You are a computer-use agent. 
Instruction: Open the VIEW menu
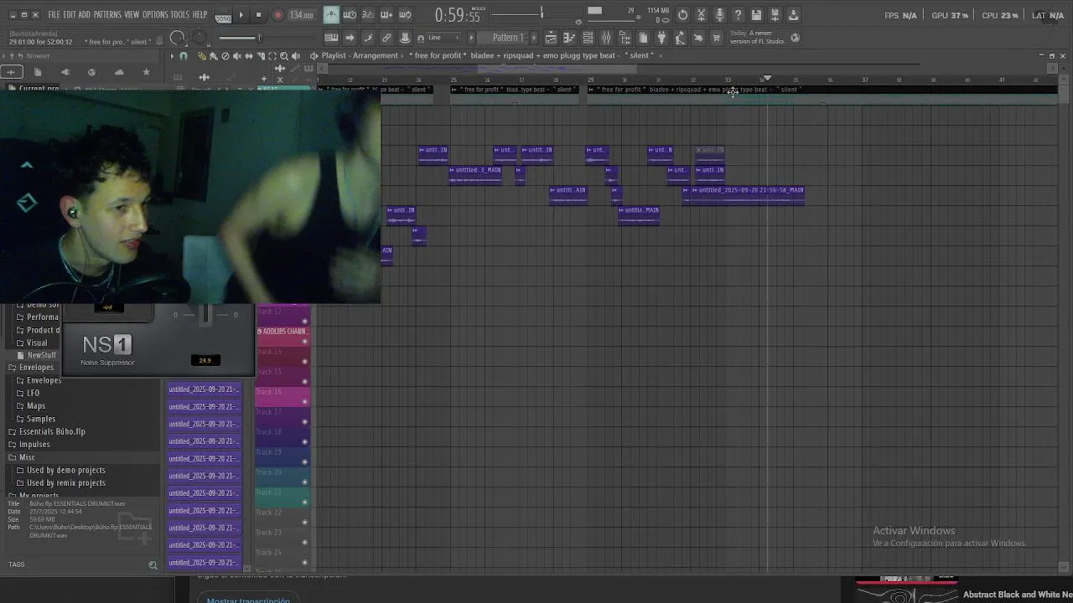point(132,15)
